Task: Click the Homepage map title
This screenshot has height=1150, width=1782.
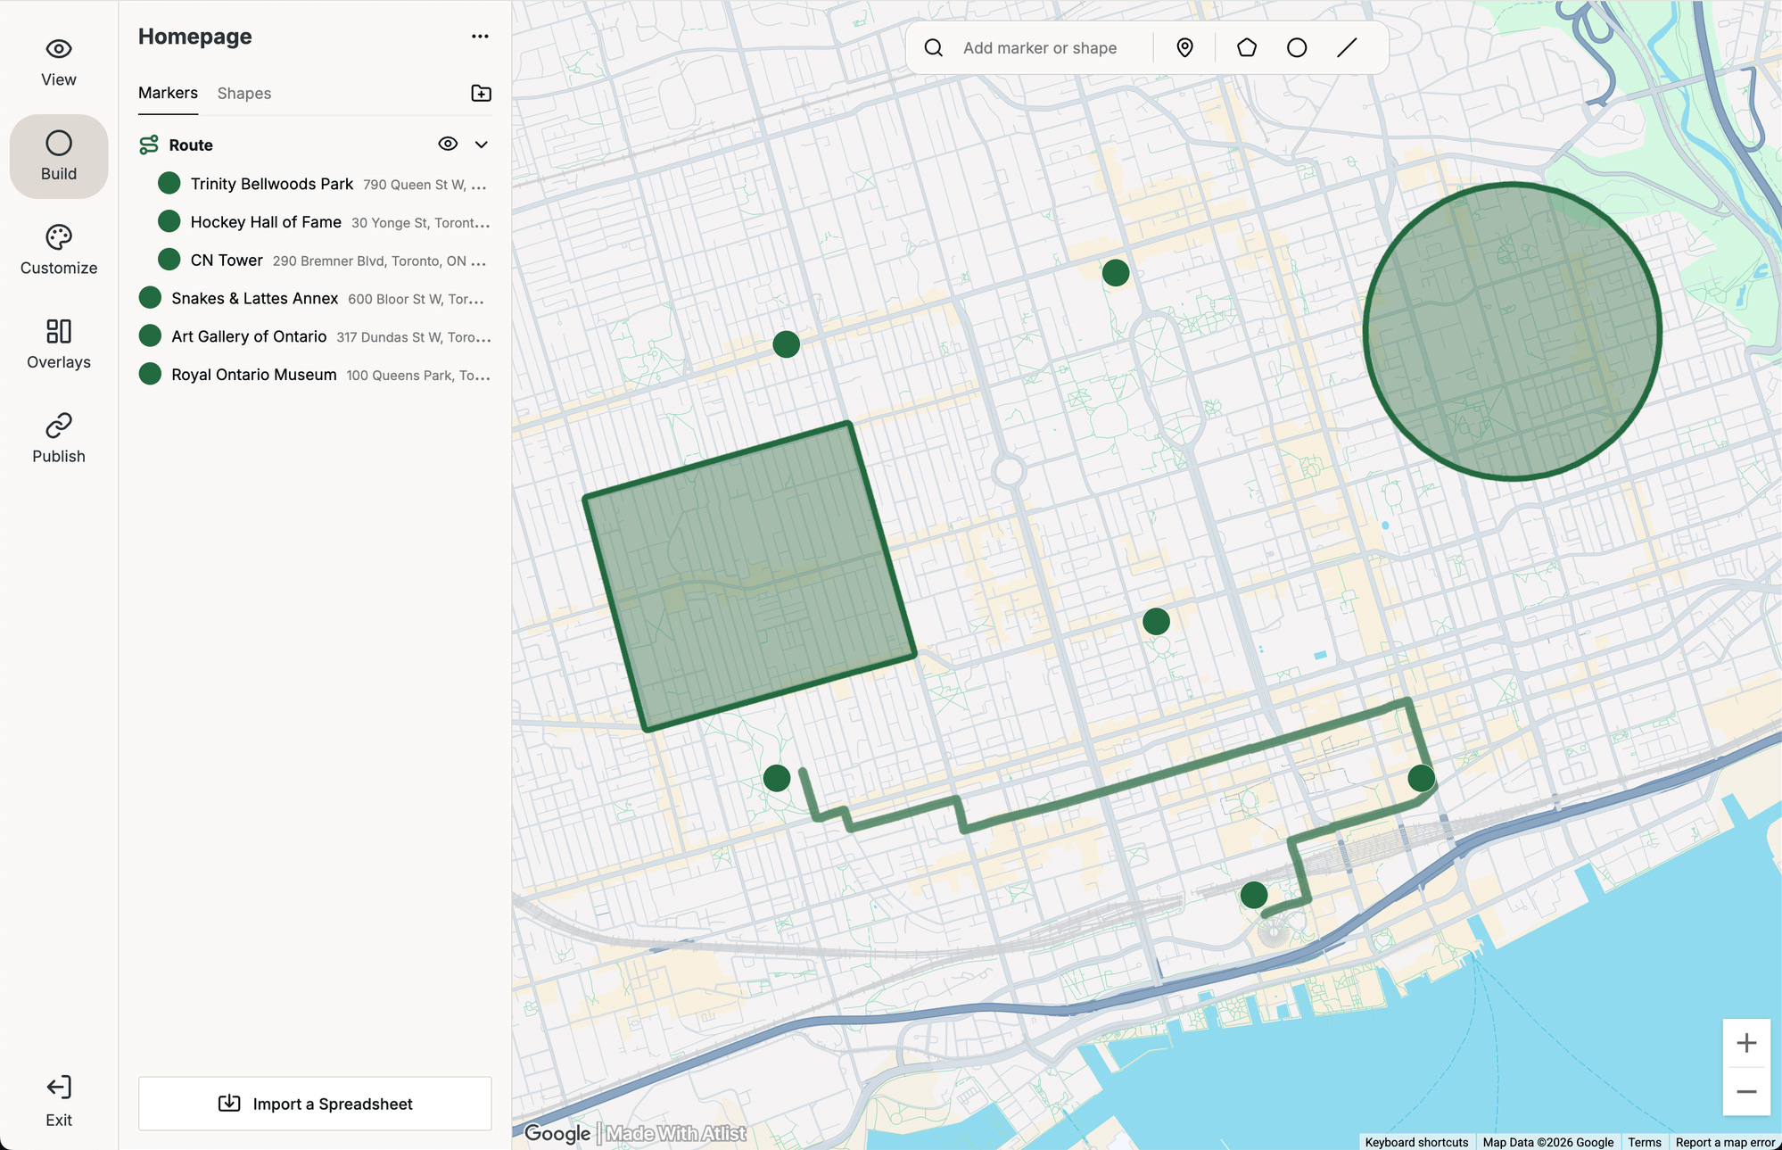Action: [x=194, y=37]
